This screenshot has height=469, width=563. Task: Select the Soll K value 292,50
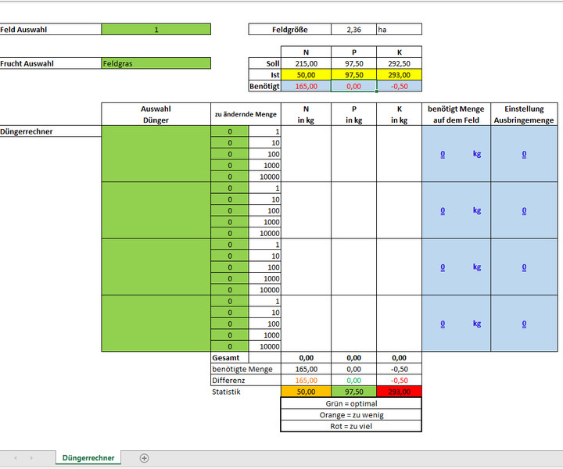[399, 63]
